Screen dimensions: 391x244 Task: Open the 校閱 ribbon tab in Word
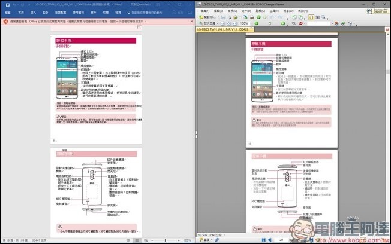pos(106,13)
